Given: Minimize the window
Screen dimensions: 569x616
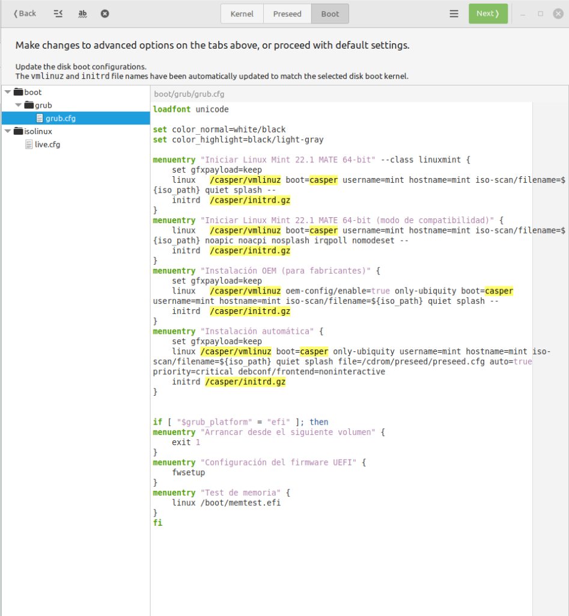Looking at the screenshot, I should 523,14.
